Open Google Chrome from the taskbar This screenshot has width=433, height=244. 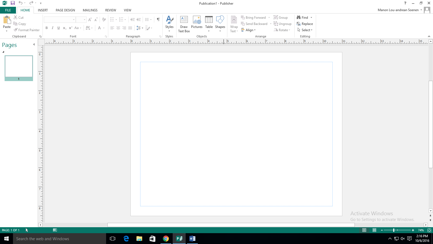pos(166,239)
